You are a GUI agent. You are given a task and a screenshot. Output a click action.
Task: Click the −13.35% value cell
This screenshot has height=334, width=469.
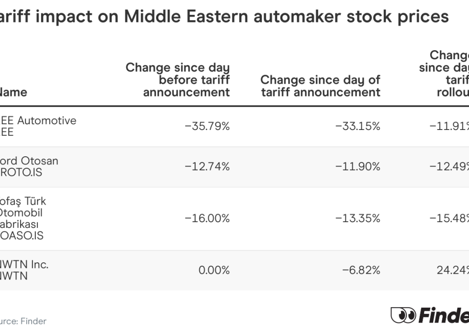[x=357, y=218]
